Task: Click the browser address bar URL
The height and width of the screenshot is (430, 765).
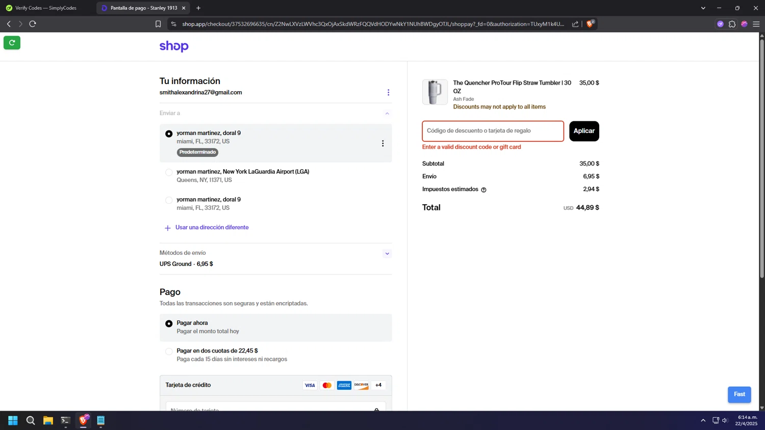Action: [x=373, y=24]
